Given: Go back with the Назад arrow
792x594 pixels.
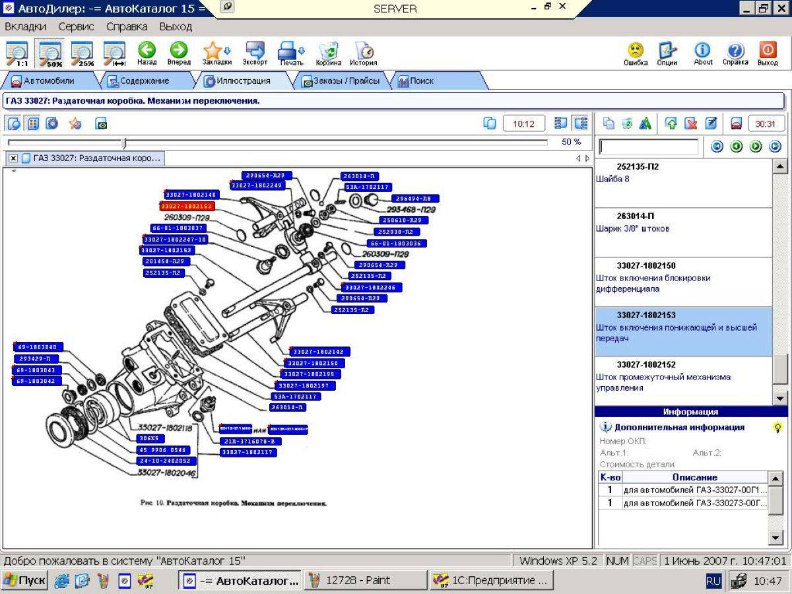Looking at the screenshot, I should click(147, 53).
